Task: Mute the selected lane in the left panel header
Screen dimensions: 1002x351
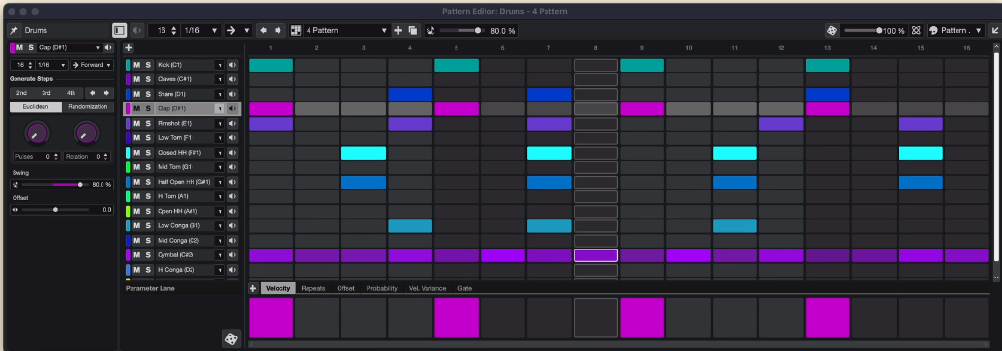Action: pos(19,47)
